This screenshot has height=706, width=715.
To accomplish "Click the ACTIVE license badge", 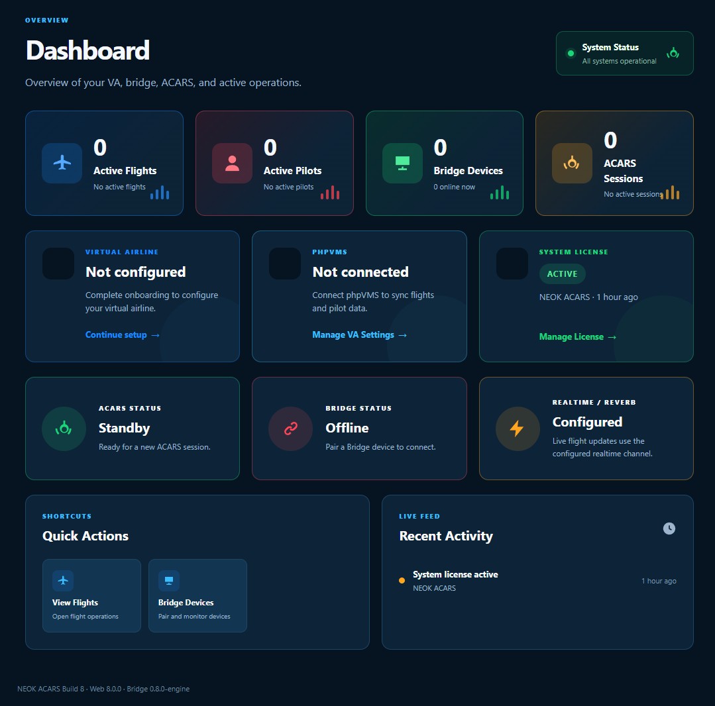I will click(562, 274).
